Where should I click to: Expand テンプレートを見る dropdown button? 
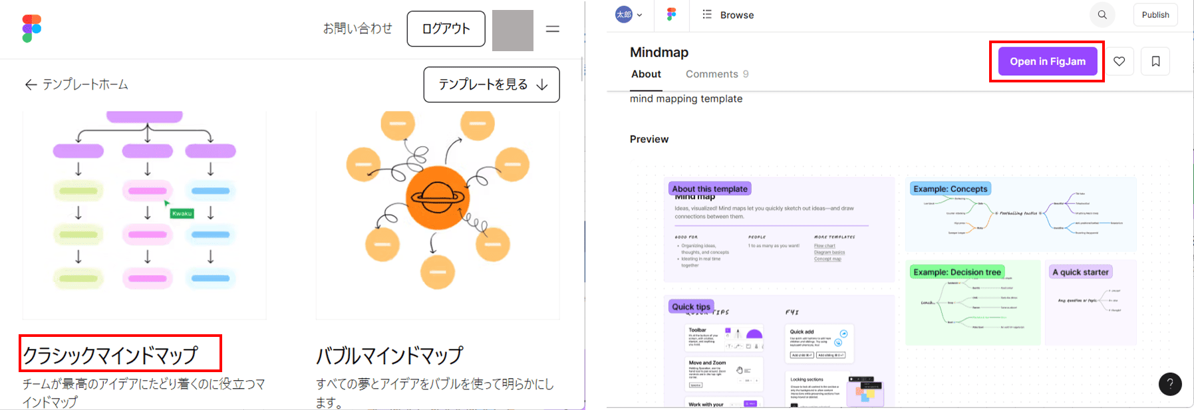492,84
